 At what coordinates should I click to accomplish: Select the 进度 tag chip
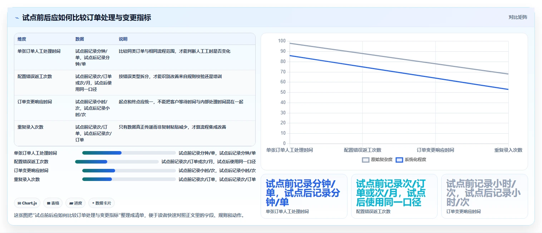click(75, 203)
